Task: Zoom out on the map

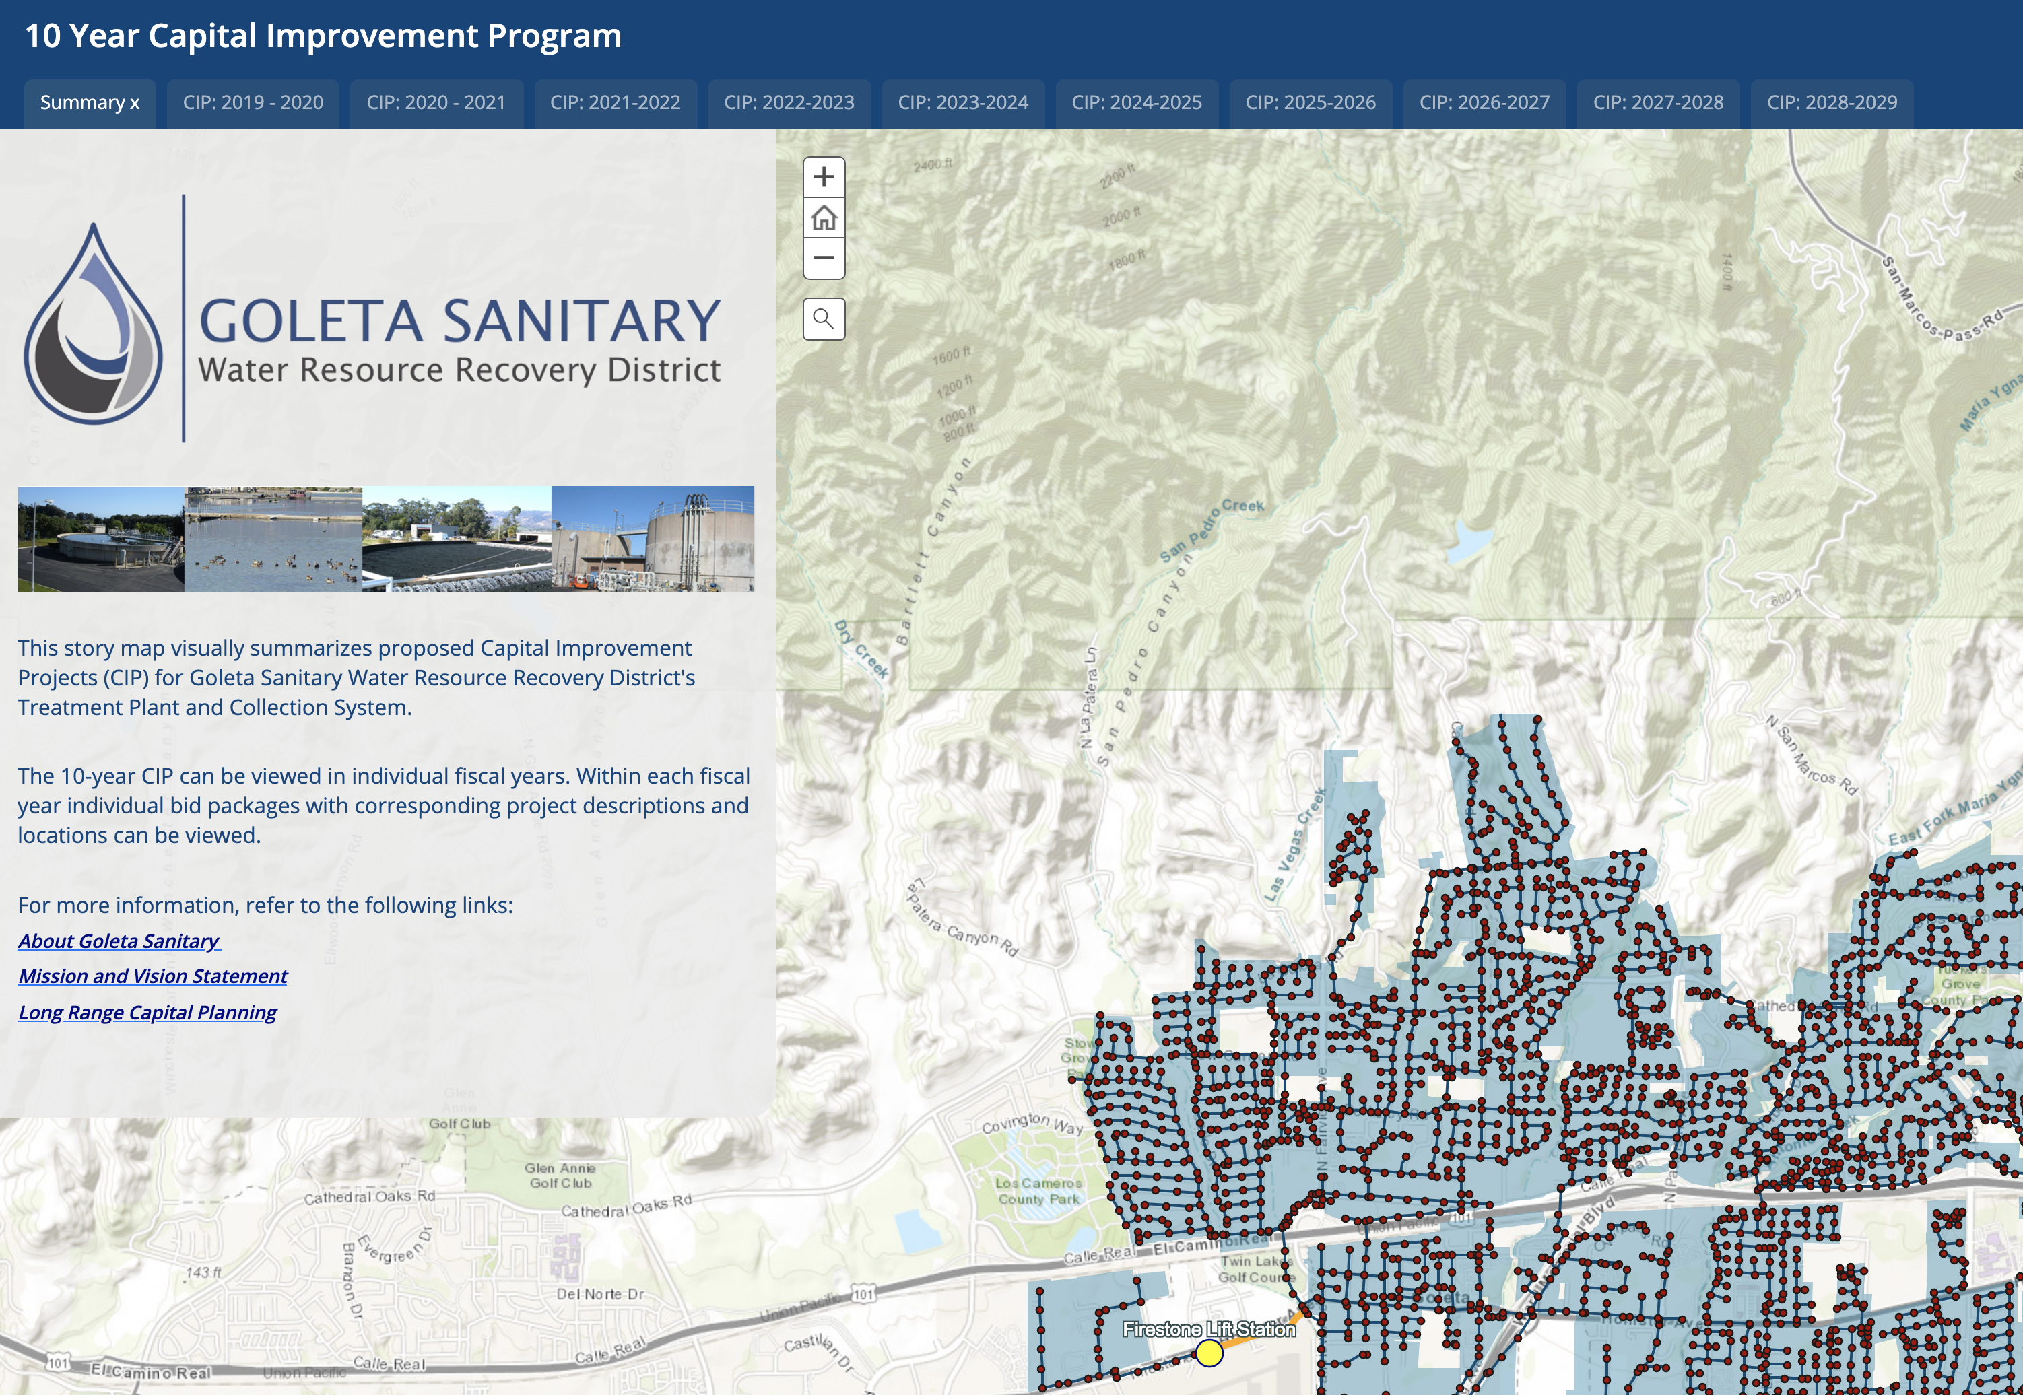Action: tap(824, 258)
